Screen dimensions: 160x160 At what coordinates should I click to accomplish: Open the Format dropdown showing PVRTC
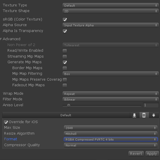(x=110, y=140)
